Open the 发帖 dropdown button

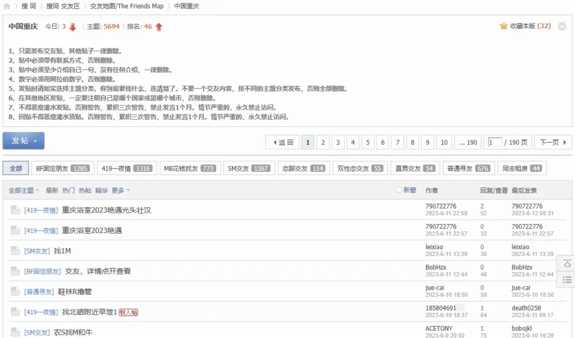pos(24,141)
